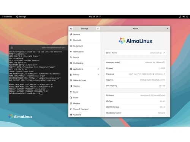The width and height of the screenshot is (190, 142).
Task: Click the Online Accounts icon
Action: click(x=71, y=80)
